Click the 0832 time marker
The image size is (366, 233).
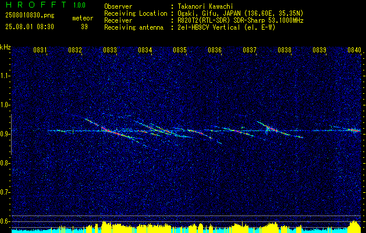tap(75, 50)
